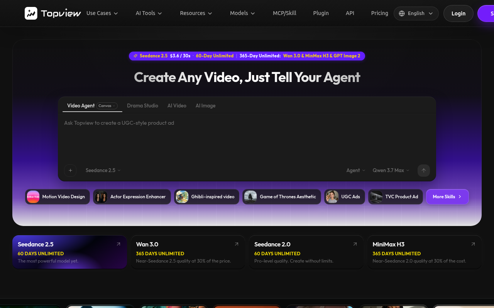This screenshot has height=308, width=494.
Task: Click the Login button
Action: [458, 13]
